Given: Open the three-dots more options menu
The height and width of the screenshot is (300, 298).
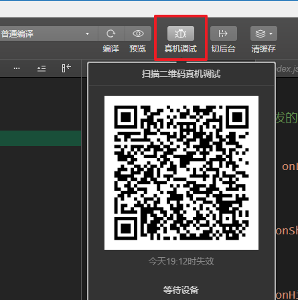Looking at the screenshot, I should (17, 68).
